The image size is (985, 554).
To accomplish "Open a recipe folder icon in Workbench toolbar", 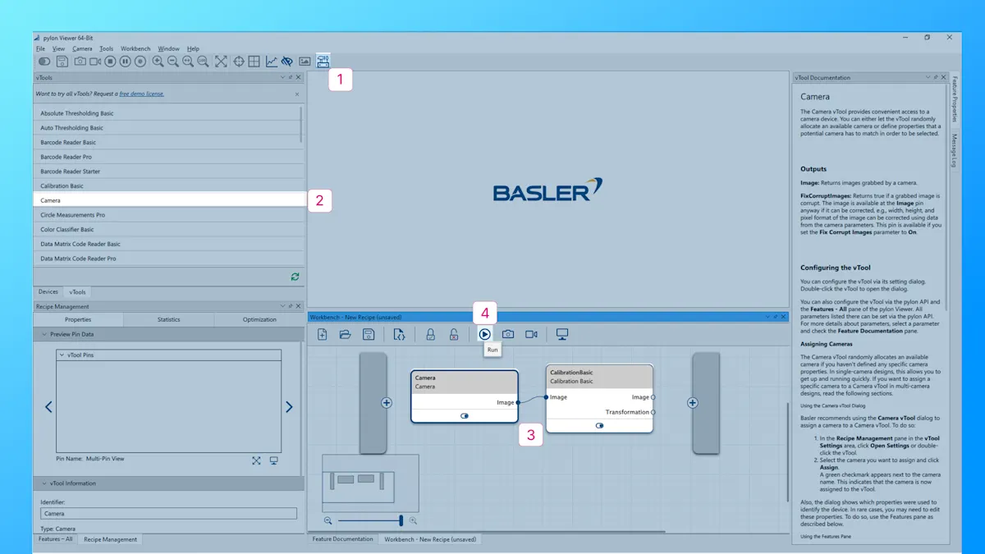I will tap(345, 334).
